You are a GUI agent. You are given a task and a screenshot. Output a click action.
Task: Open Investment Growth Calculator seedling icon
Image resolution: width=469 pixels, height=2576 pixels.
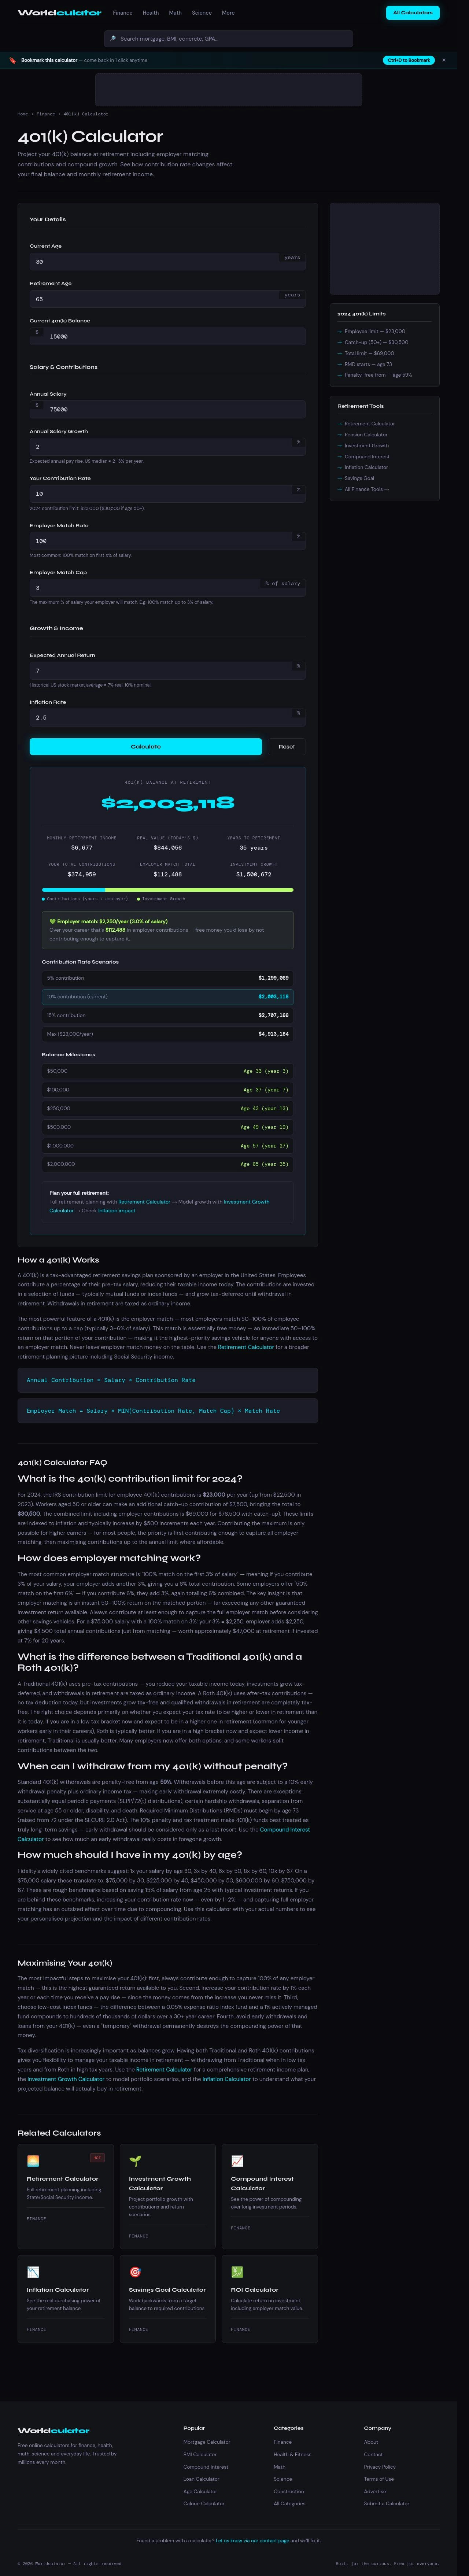click(x=135, y=2160)
